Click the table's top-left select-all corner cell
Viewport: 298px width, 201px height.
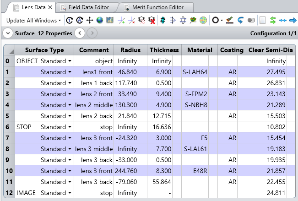coord(9,50)
